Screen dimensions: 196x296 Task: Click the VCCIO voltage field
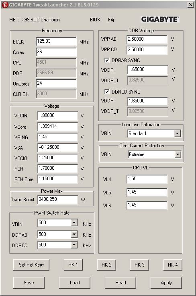[x=57, y=158]
